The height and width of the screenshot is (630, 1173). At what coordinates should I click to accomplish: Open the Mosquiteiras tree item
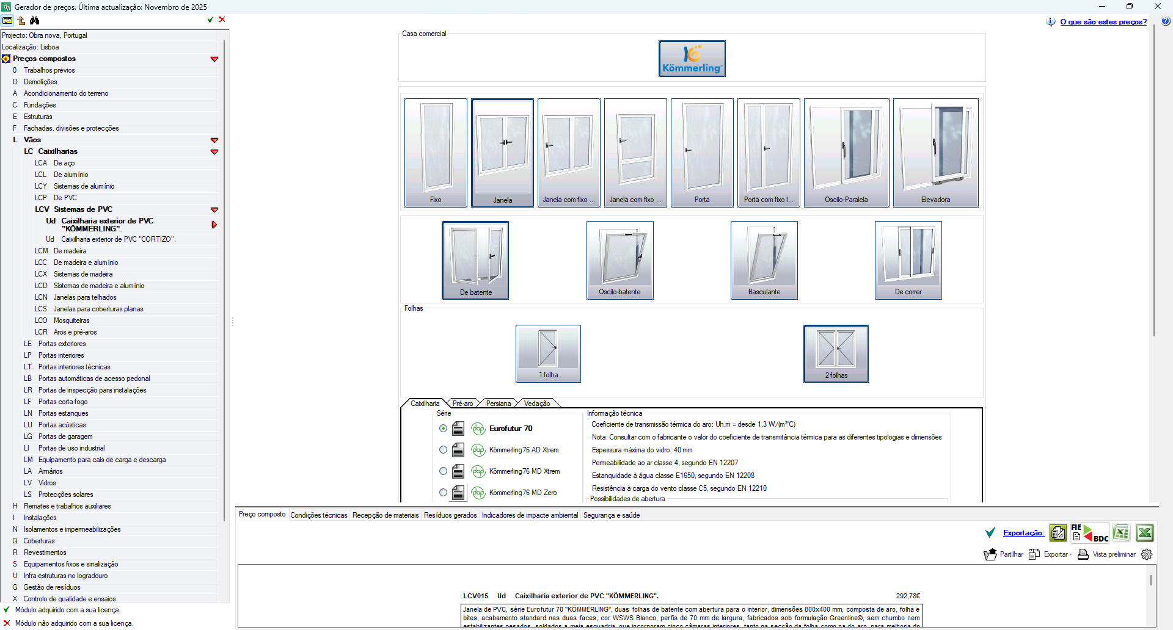pos(71,320)
